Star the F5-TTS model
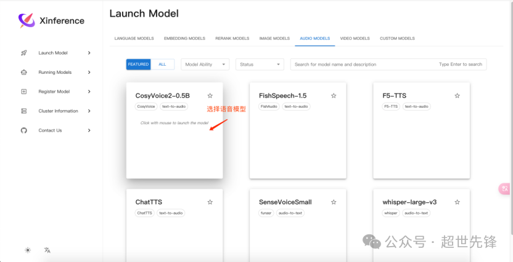The image size is (513, 262). 458,95
